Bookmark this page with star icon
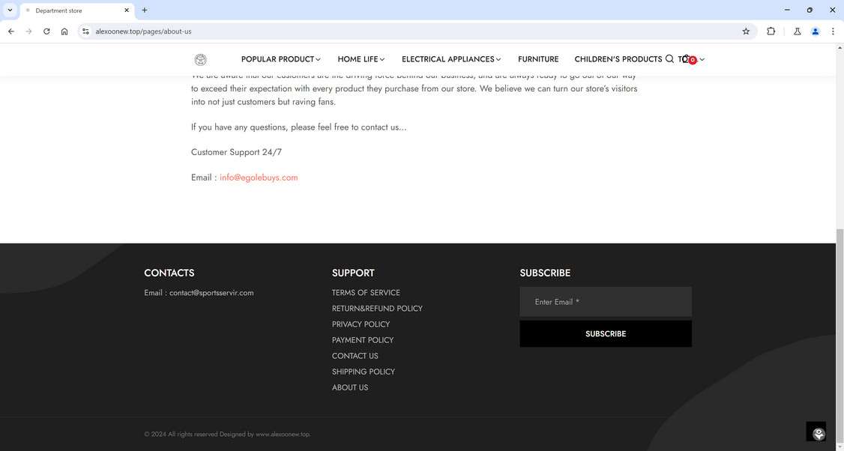 [x=746, y=31]
